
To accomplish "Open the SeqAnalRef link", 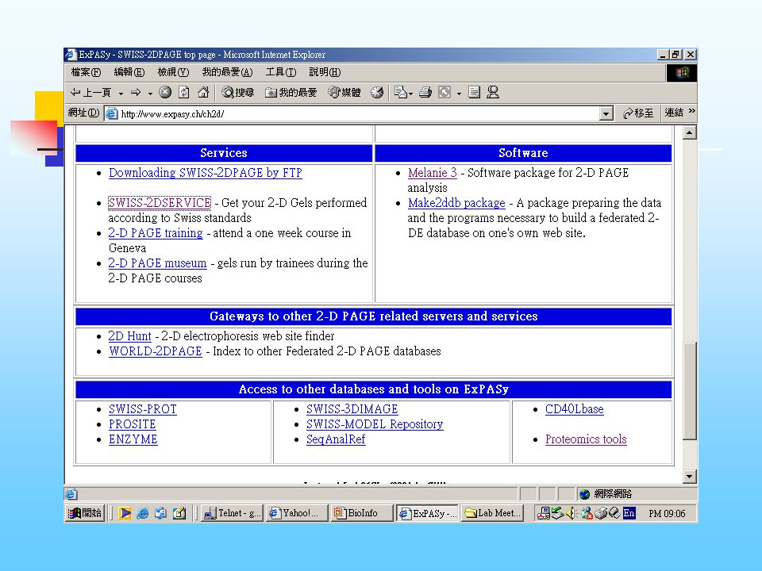I will click(336, 439).
